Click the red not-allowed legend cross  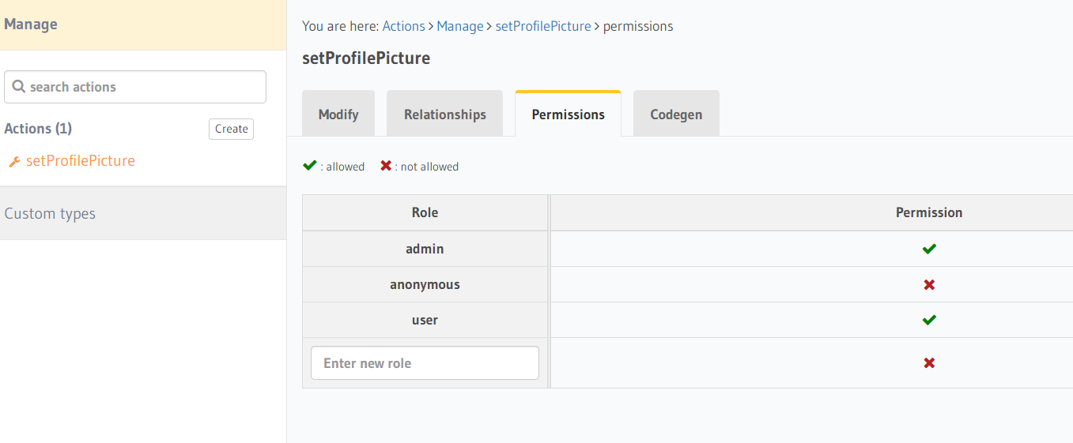[x=386, y=166]
